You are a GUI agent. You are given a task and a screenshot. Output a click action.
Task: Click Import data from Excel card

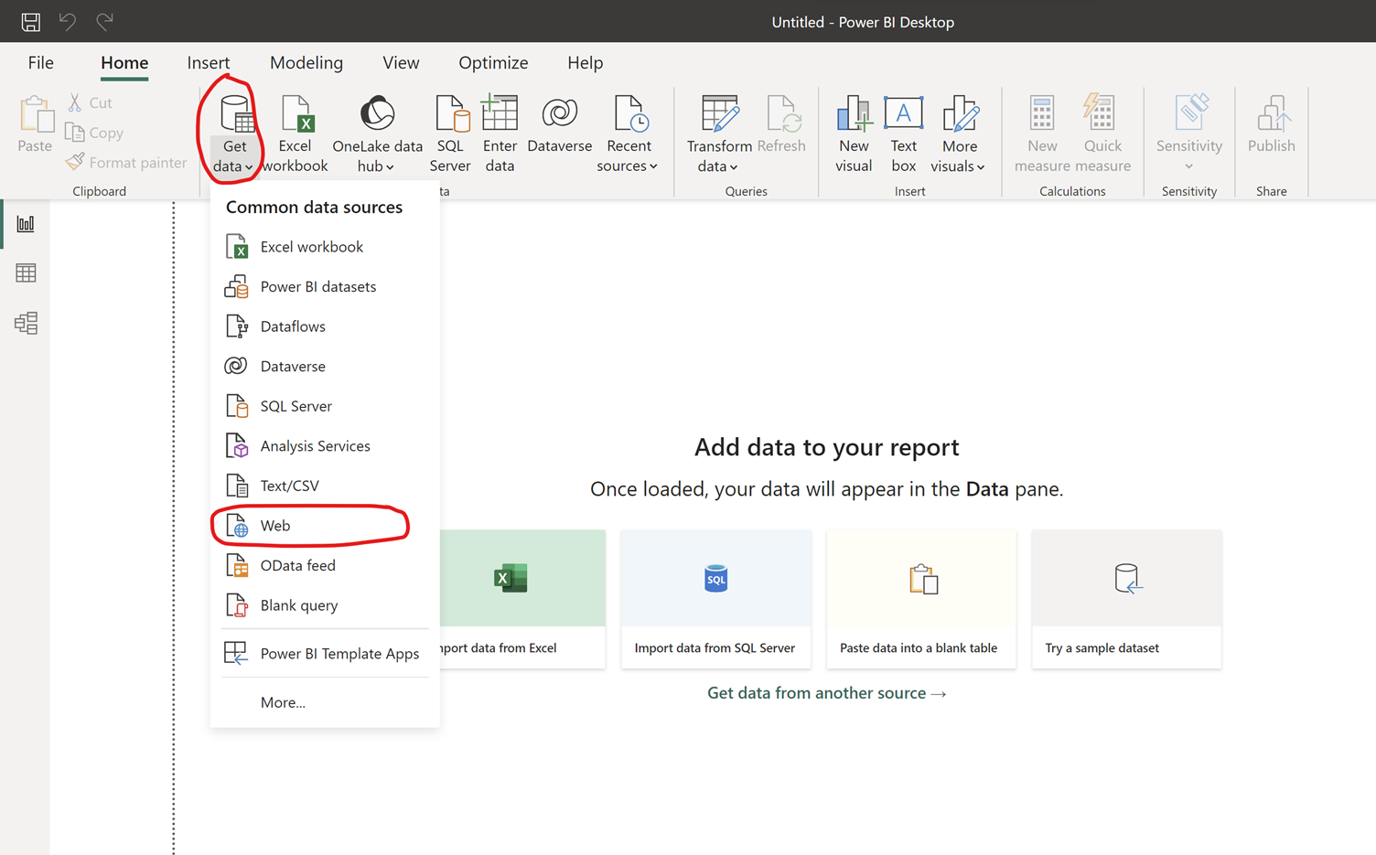522,599
